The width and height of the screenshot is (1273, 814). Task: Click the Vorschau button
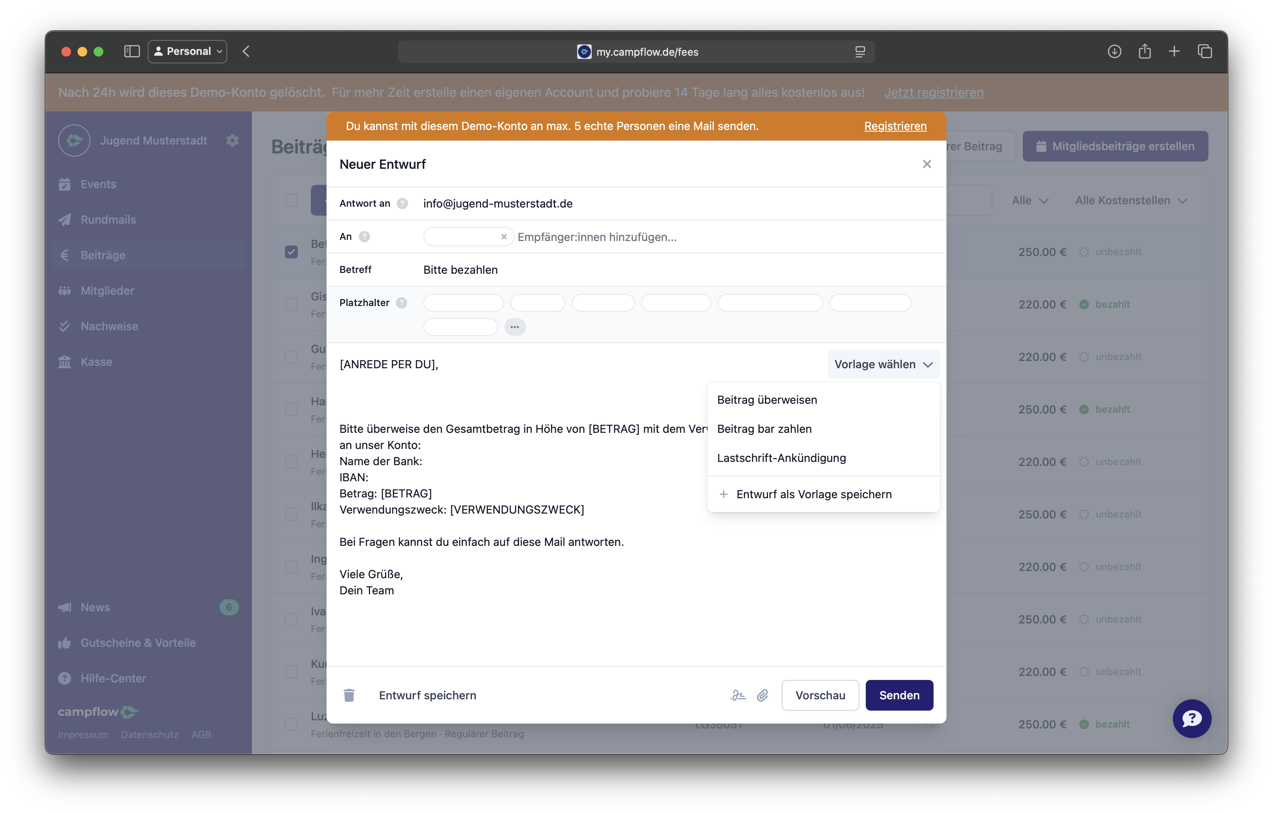click(x=820, y=695)
